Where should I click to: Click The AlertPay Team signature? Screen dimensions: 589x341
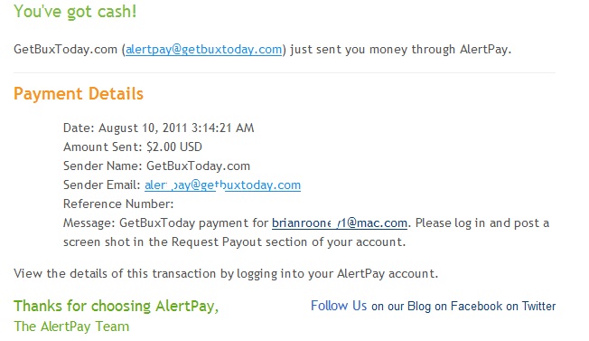pos(71,327)
